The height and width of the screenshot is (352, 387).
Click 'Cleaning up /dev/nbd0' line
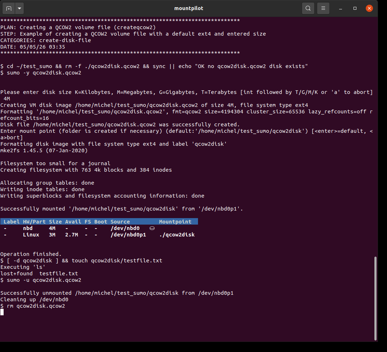(x=34, y=299)
